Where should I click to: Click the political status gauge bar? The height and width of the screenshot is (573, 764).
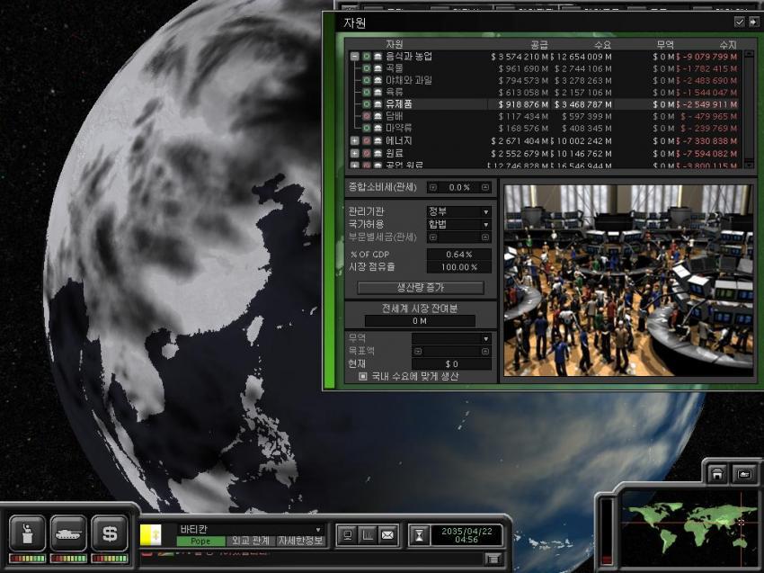tap(27, 559)
